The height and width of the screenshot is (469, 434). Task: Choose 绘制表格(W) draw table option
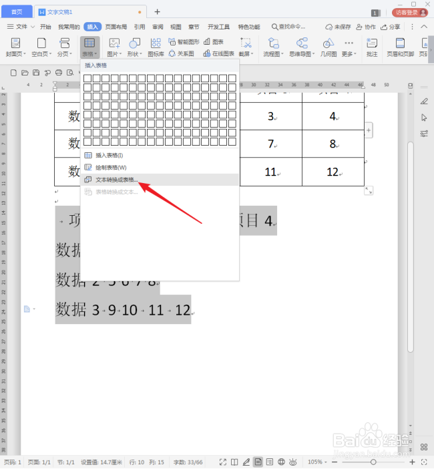click(160, 168)
